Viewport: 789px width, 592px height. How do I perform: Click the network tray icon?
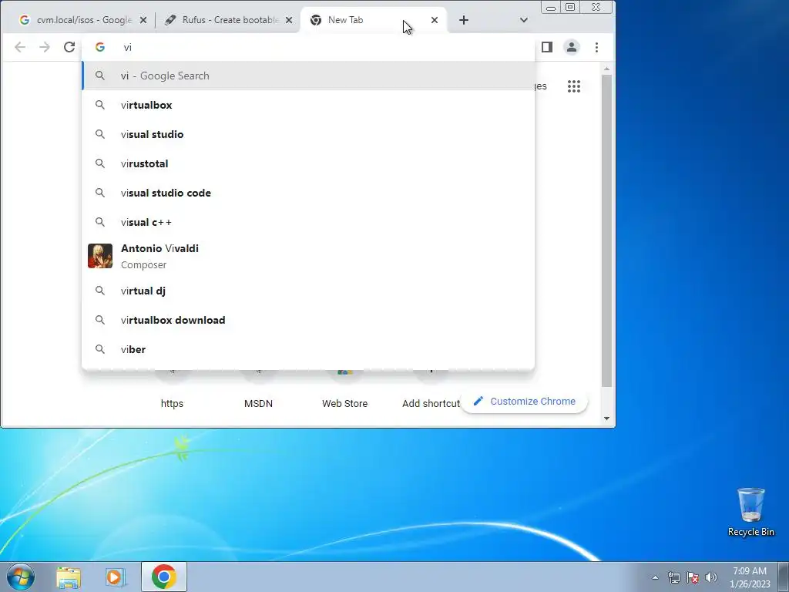point(673,578)
